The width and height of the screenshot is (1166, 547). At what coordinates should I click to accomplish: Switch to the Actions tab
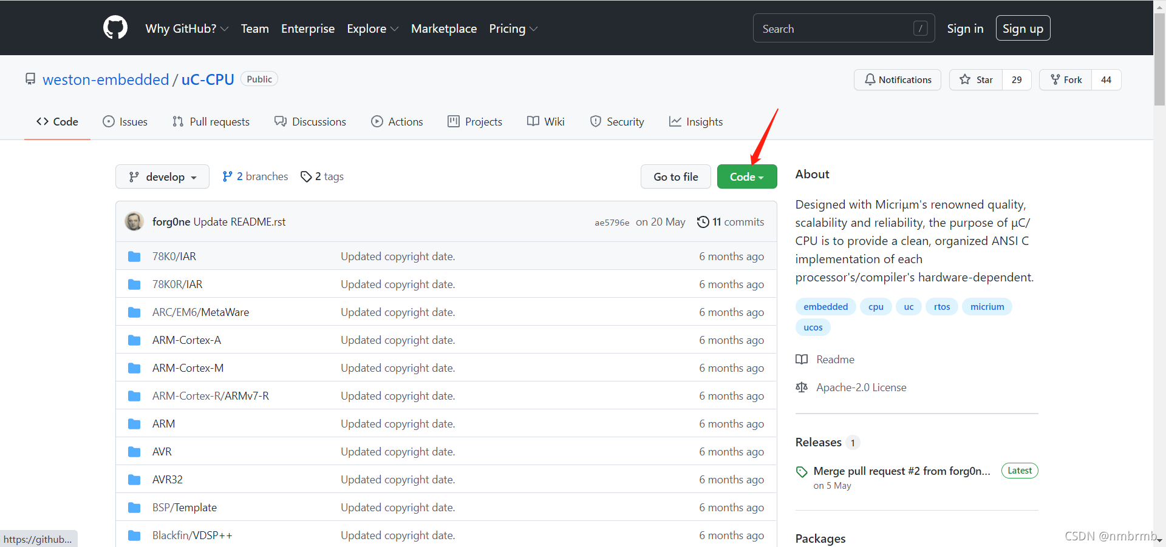tap(397, 121)
